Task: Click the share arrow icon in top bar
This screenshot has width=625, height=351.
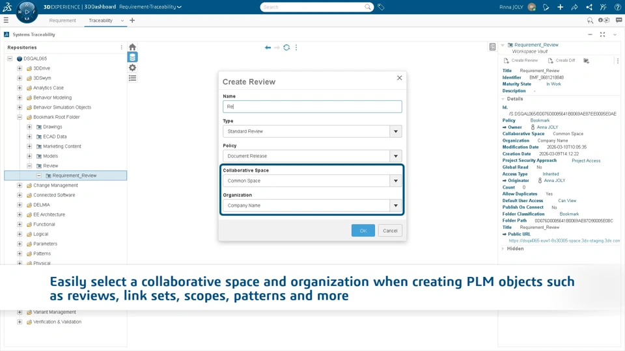Action: 574,6
